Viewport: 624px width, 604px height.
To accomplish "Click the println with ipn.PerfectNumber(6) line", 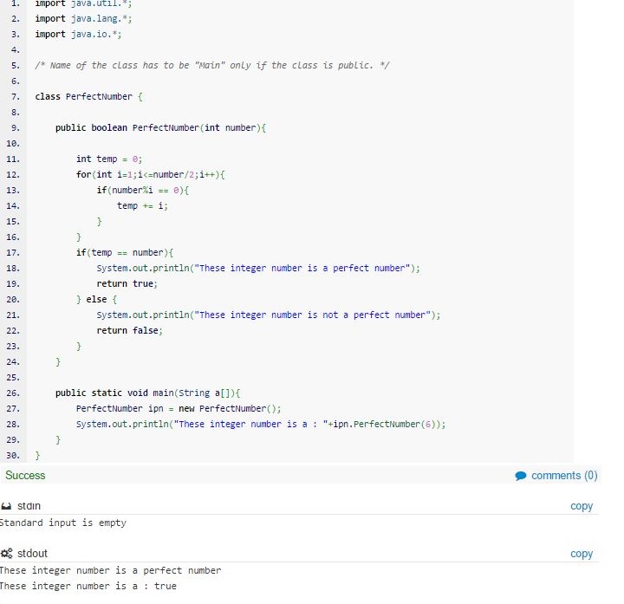I will point(261,424).
